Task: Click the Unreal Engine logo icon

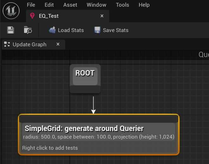Action: [x=11, y=11]
